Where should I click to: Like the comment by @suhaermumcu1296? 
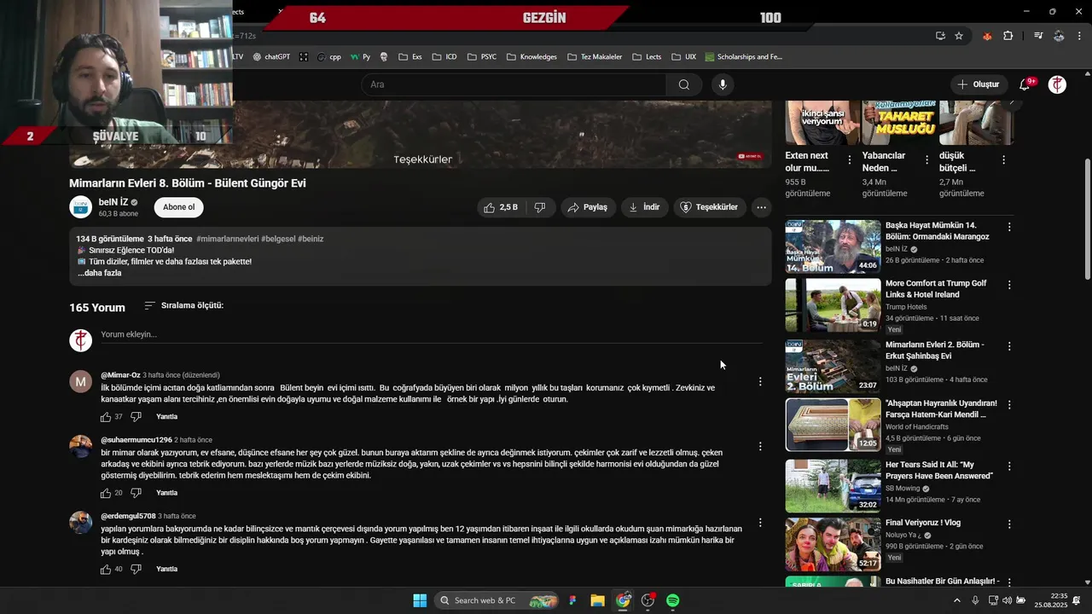pyautogui.click(x=106, y=493)
